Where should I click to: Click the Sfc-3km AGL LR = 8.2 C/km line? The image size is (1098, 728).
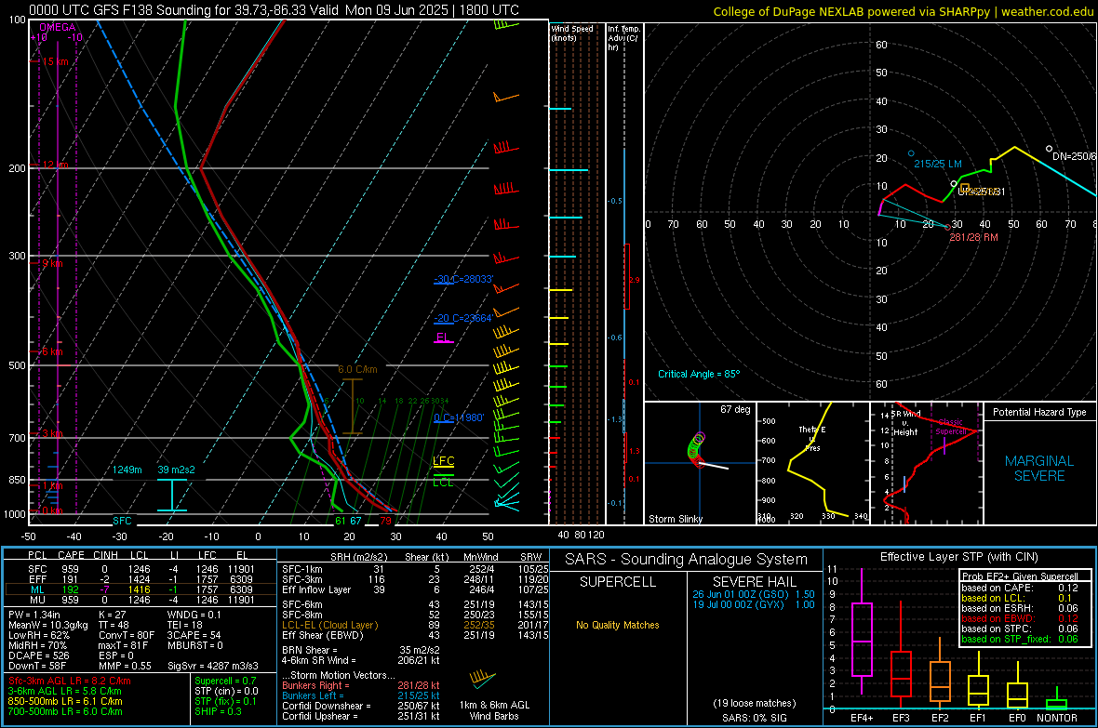click(70, 681)
